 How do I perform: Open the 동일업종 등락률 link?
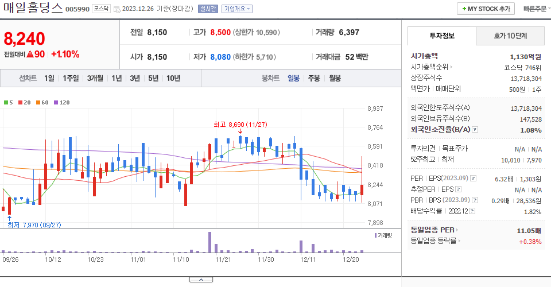(x=436, y=241)
